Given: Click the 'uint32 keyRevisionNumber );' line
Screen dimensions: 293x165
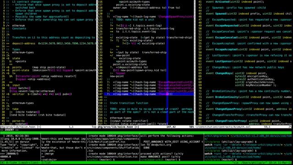Looking at the screenshot, I should click(255, 85).
